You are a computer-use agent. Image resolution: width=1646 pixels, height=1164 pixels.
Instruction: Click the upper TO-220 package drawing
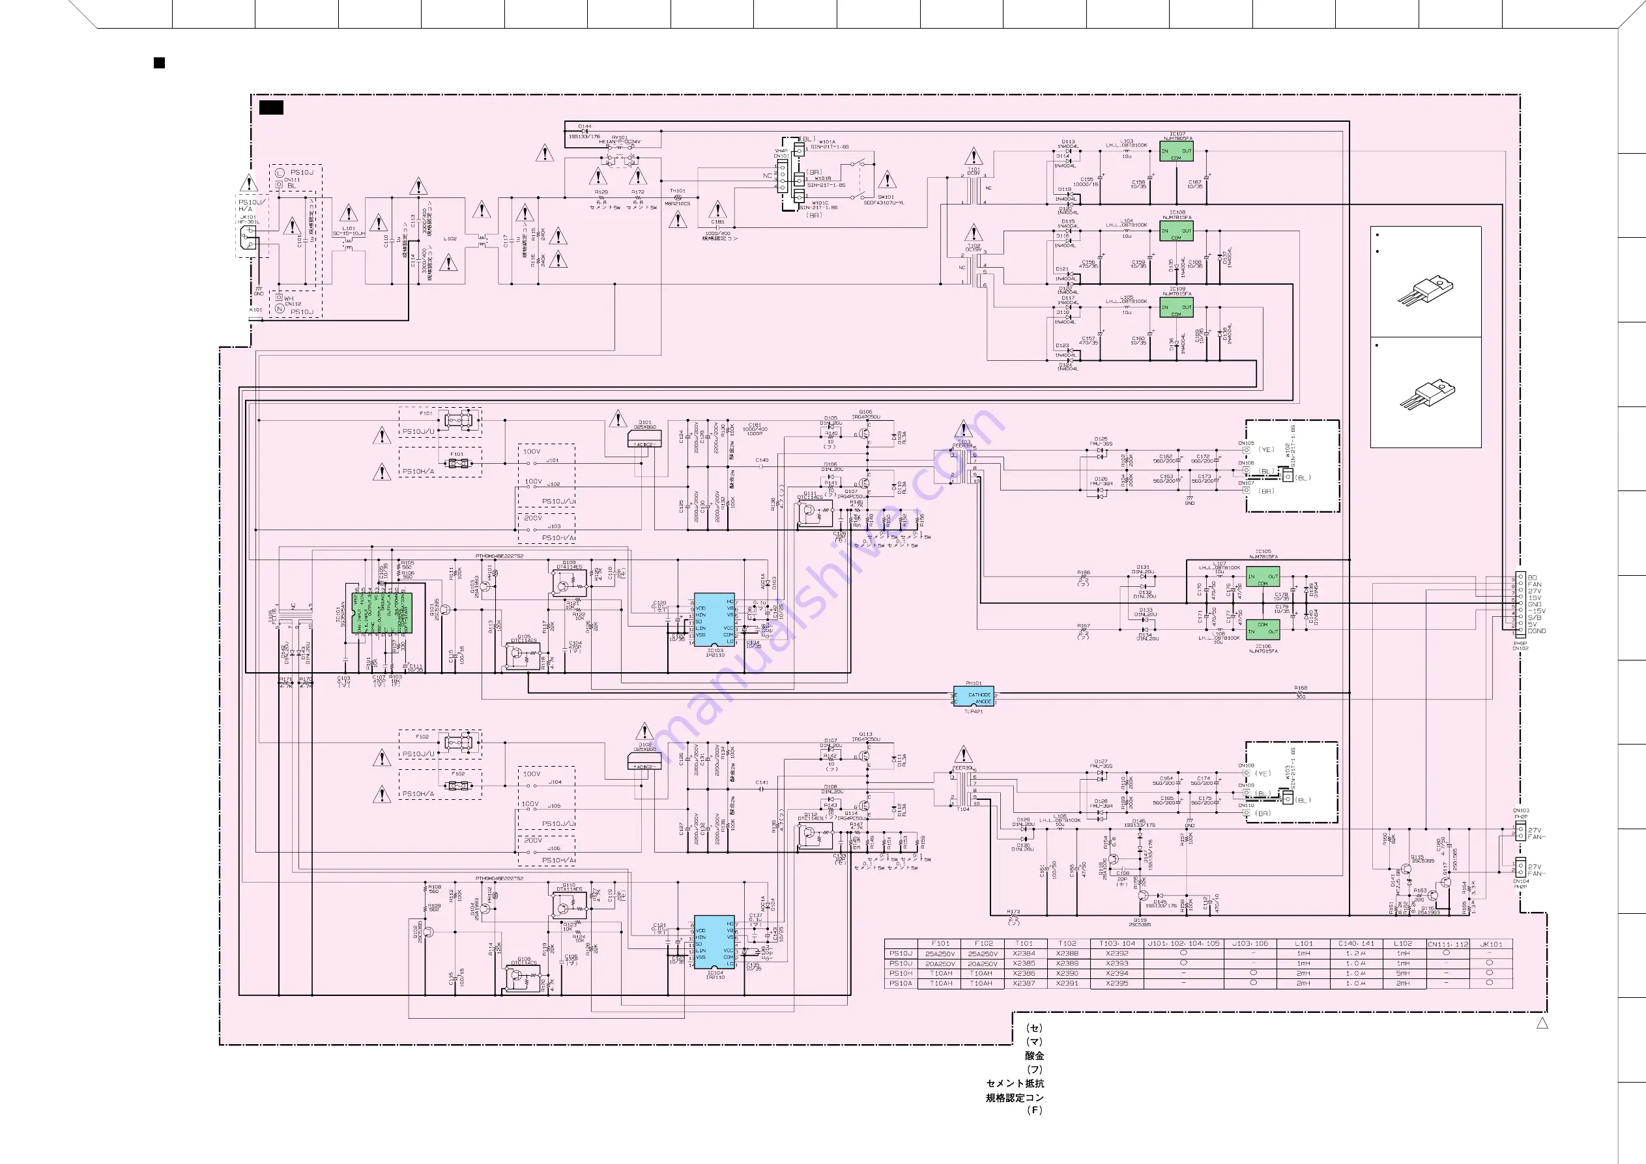(1425, 291)
